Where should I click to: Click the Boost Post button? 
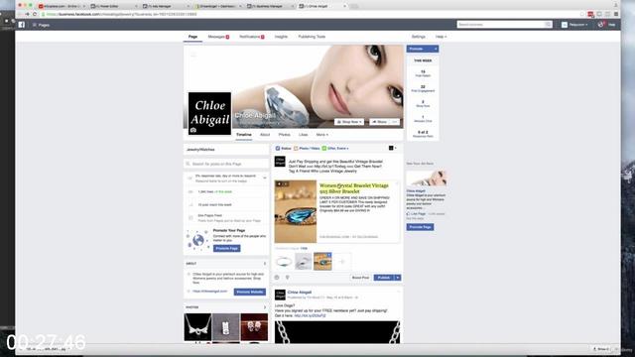coord(360,278)
